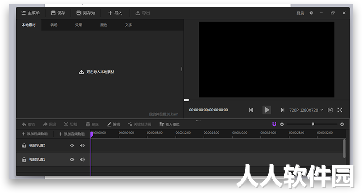Toggle lock on 视频轨道2
Image resolution: width=362 pixels, height=193 pixels.
point(24,145)
